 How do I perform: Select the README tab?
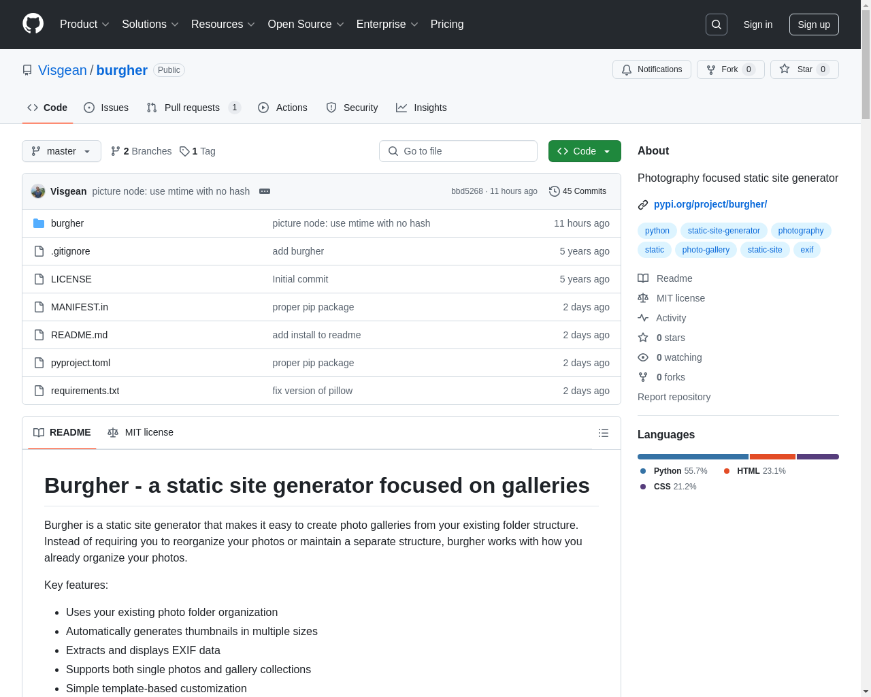pos(62,432)
